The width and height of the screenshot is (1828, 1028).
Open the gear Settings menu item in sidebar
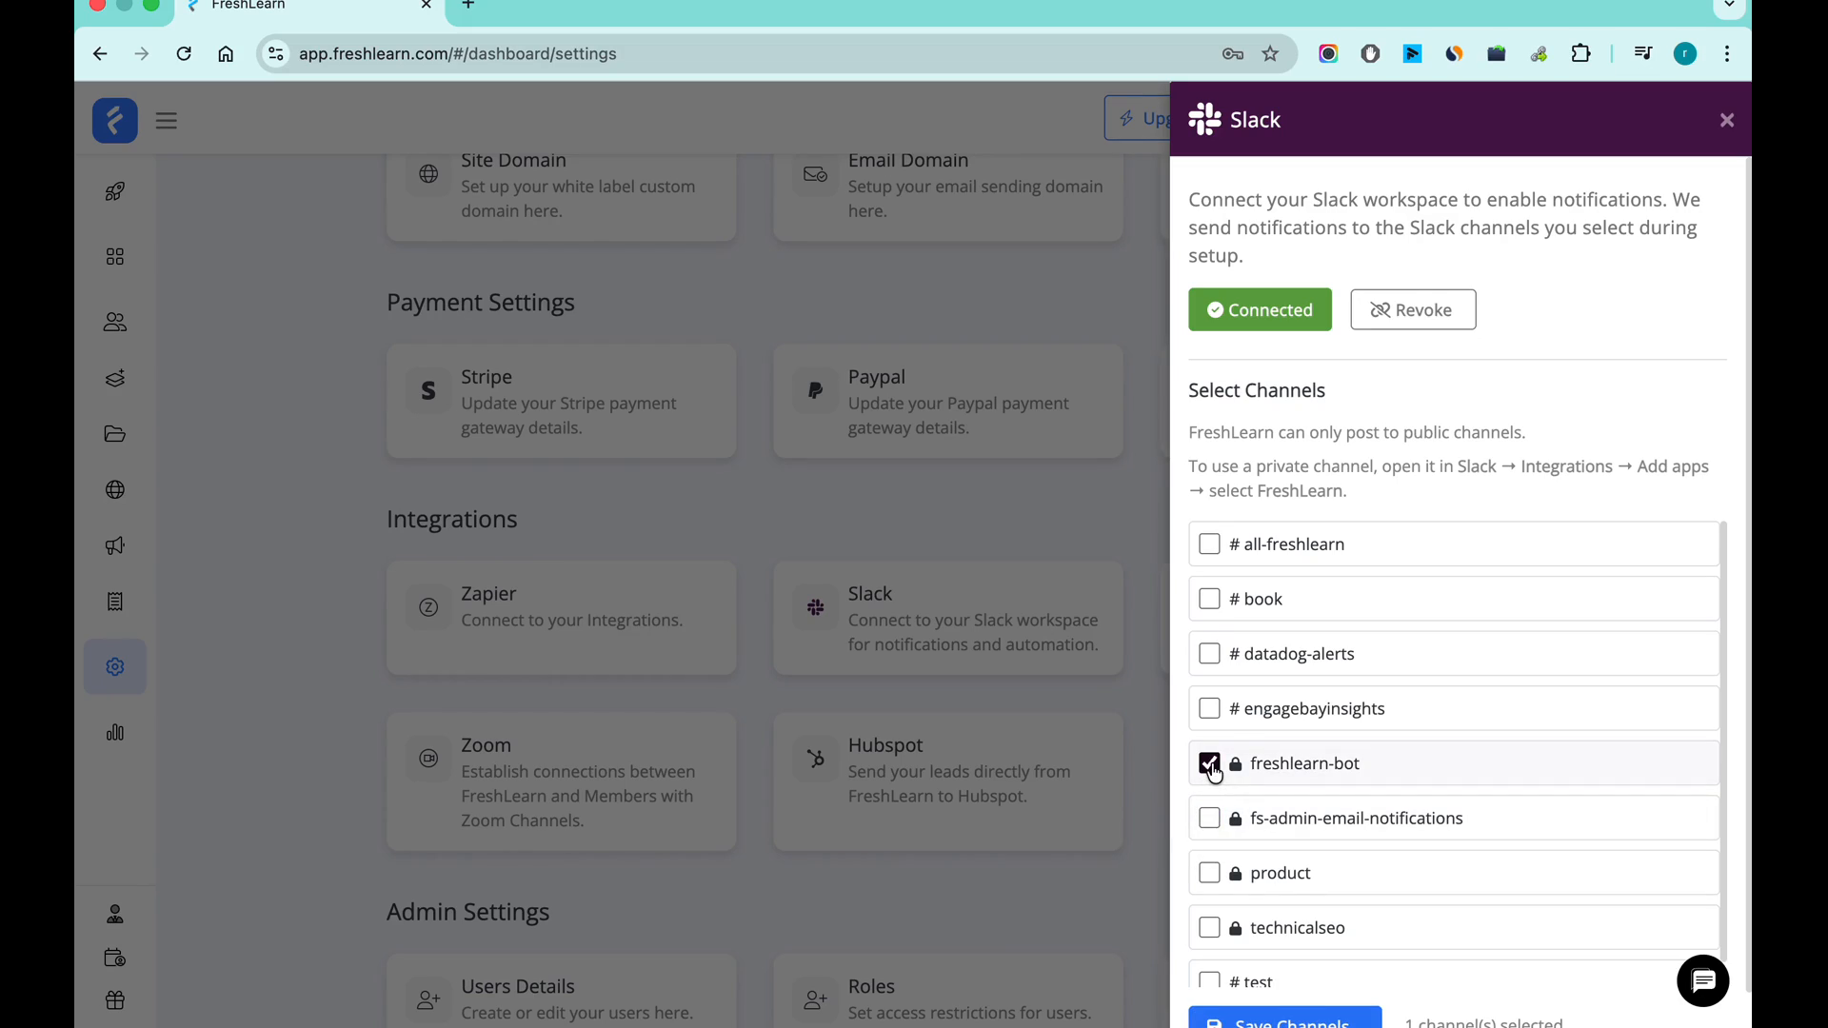click(115, 666)
